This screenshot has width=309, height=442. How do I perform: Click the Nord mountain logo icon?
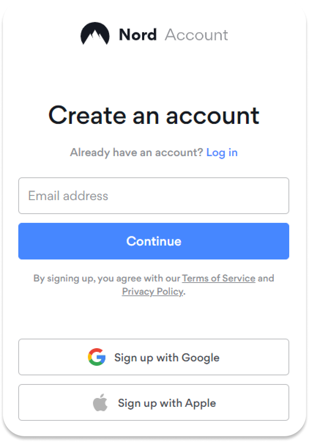tap(95, 34)
